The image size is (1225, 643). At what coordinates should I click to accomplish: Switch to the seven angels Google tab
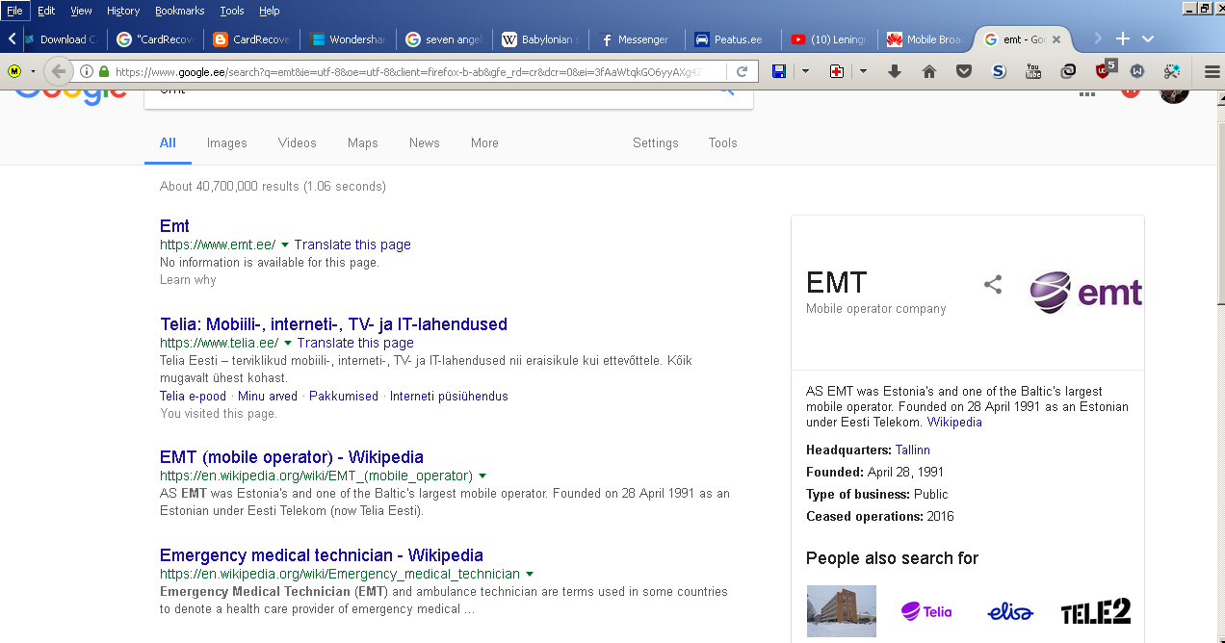(x=443, y=39)
